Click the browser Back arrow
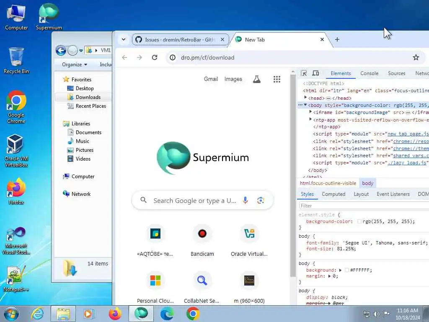429x322 pixels. pos(124,57)
